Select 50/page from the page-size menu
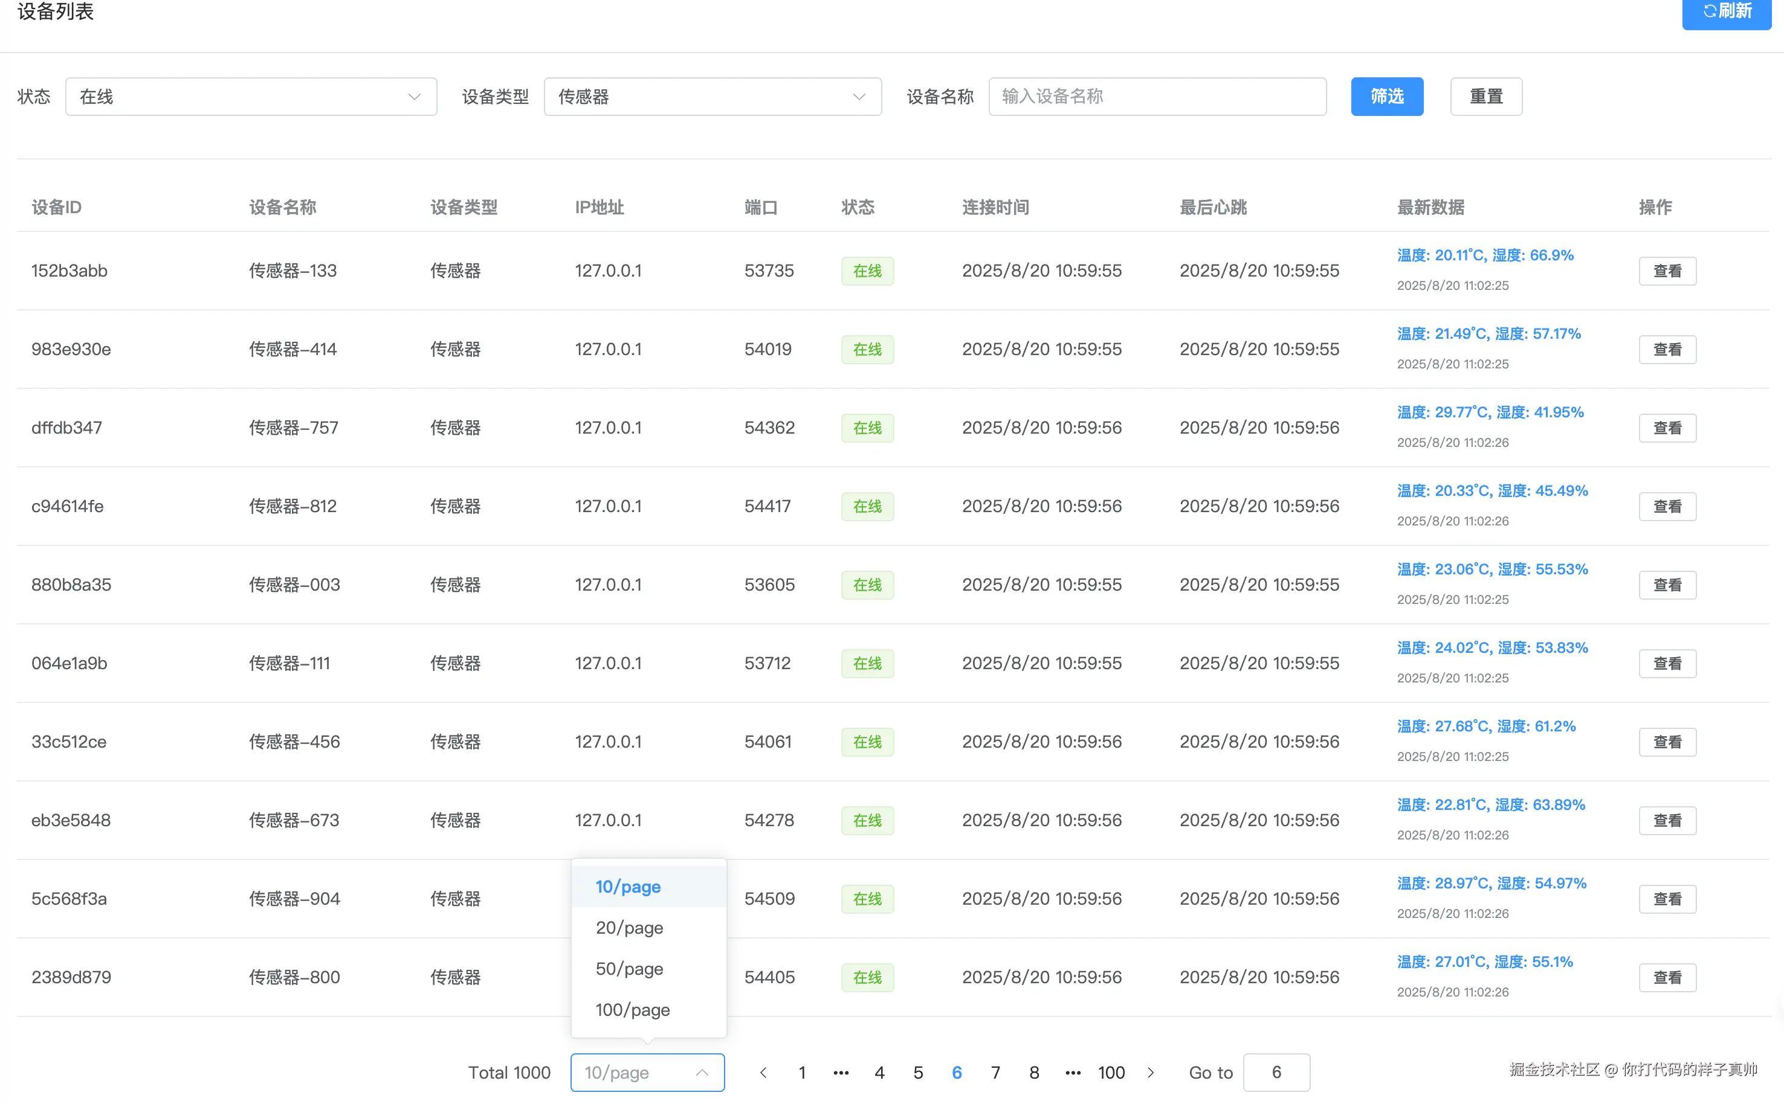Viewport: 1784px width, 1104px height. [629, 968]
